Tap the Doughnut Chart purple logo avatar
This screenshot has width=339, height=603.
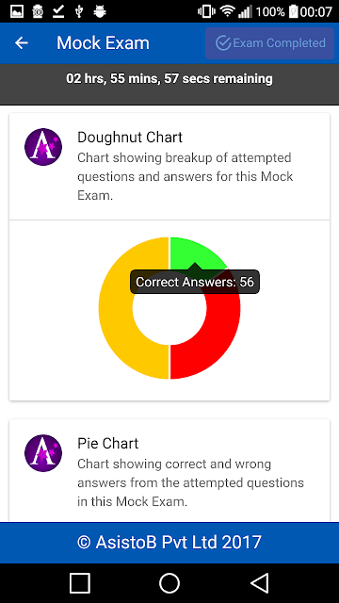(43, 147)
